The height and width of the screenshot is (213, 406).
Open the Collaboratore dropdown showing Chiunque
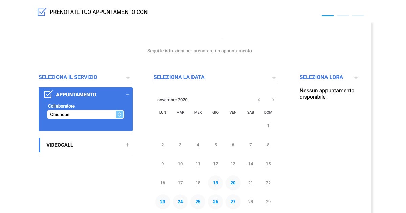tap(86, 115)
